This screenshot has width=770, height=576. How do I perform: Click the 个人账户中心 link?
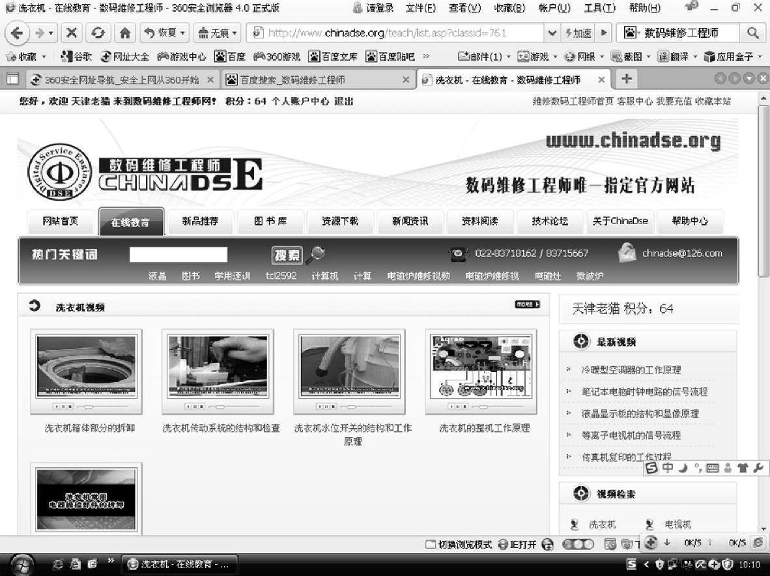[x=300, y=101]
